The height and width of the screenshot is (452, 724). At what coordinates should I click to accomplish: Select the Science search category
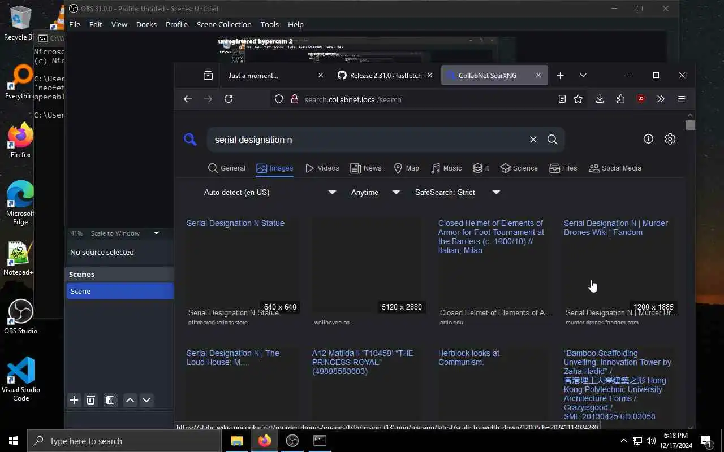519,168
